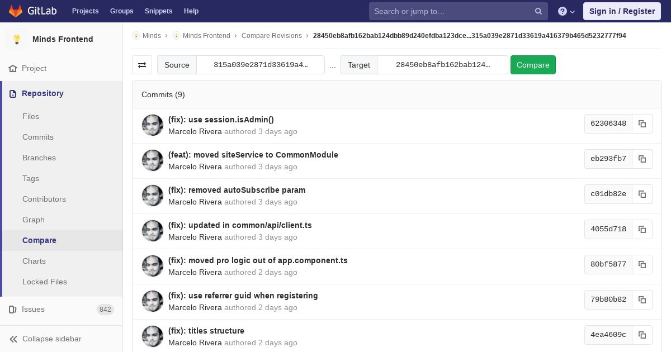Click commit hash c01db82e
The width and height of the screenshot is (671, 352).
point(608,194)
